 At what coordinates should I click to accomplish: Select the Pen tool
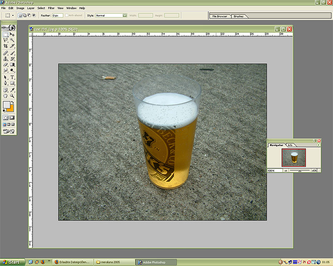click(5, 83)
